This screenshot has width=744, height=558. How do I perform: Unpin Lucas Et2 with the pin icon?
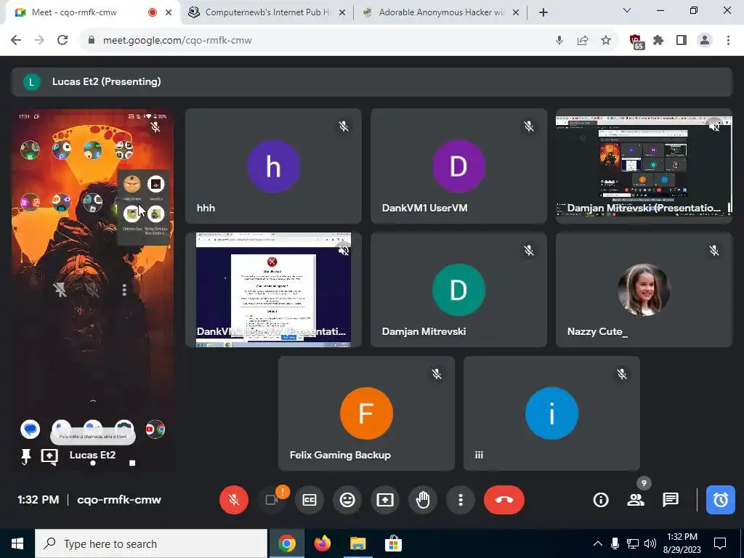[25, 456]
